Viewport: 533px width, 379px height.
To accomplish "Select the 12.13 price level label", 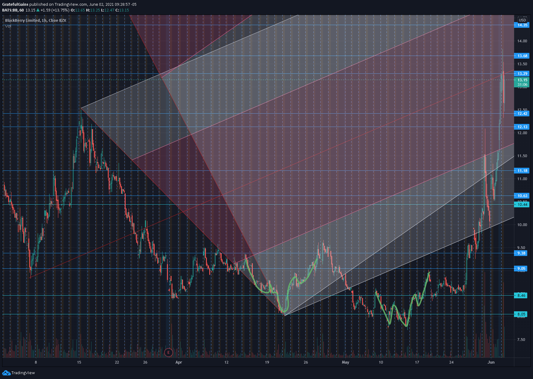I will tap(522, 127).
